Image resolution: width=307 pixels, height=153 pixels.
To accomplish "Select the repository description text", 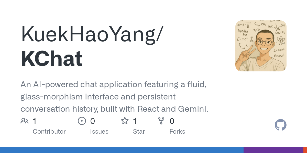I will coord(114,97).
